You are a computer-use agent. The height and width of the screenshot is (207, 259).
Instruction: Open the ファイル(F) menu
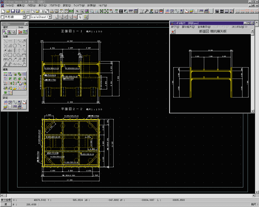pyautogui.click(x=10, y=5)
